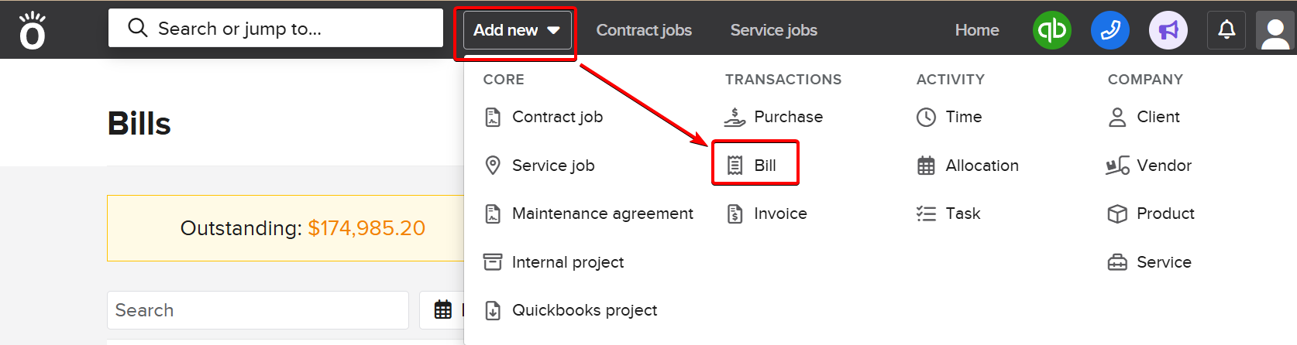
Task: Click the search magnifier icon
Action: pyautogui.click(x=138, y=29)
